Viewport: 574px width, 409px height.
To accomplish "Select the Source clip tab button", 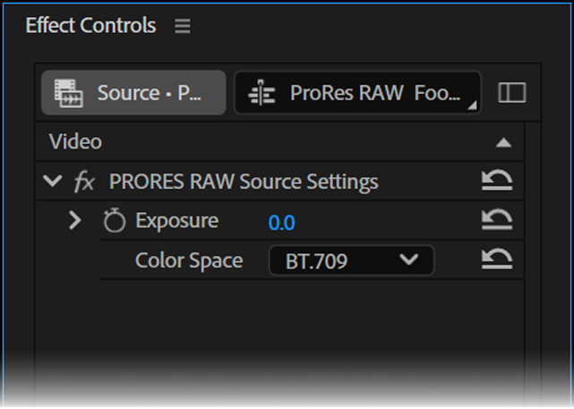I will click(133, 92).
